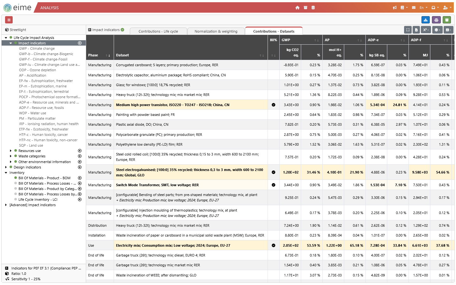
Task: Collapse the Inventory tree node
Action: tap(6, 173)
